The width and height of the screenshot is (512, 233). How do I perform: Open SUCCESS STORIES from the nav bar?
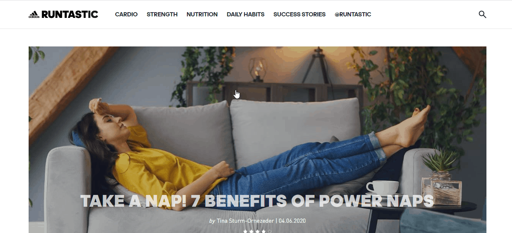click(299, 14)
